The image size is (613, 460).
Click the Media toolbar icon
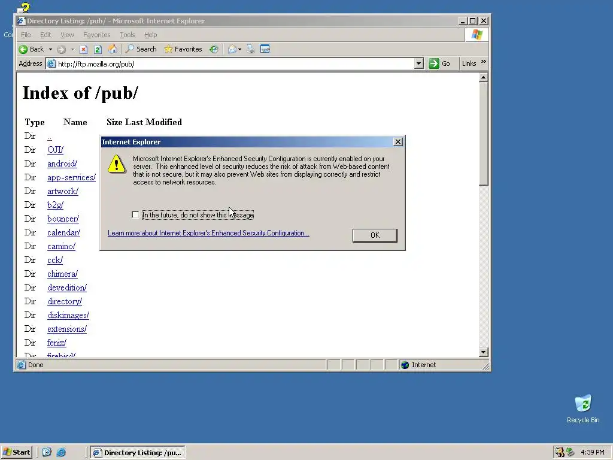[214, 49]
